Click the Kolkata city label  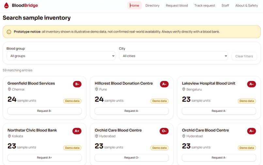(x=17, y=136)
